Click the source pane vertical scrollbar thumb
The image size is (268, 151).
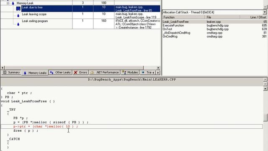[x=265, y=117]
